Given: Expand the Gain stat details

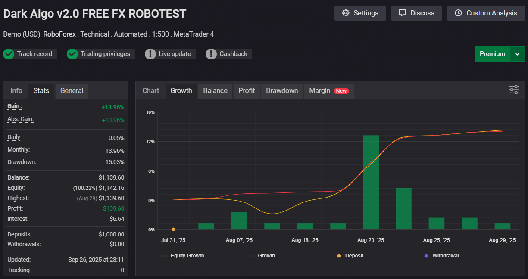Looking at the screenshot, I should (x=15, y=106).
